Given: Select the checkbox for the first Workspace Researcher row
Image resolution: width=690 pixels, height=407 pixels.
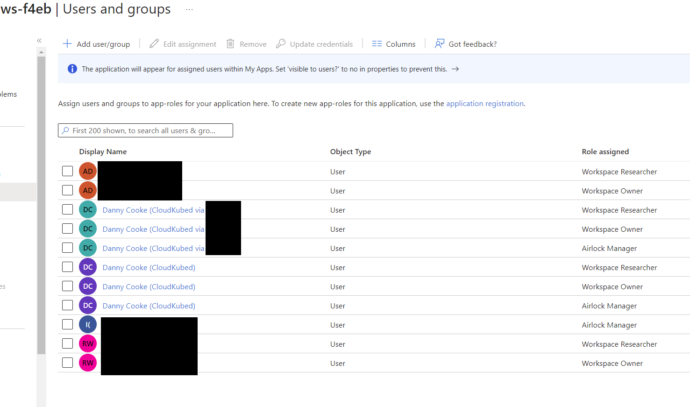Looking at the screenshot, I should [67, 171].
